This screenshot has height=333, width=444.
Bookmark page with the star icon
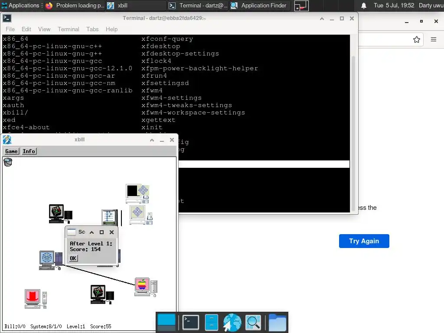(417, 39)
